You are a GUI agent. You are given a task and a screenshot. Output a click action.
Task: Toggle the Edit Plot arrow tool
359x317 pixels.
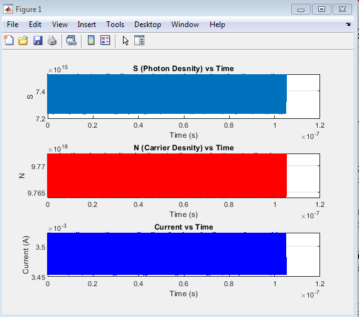[x=126, y=41]
